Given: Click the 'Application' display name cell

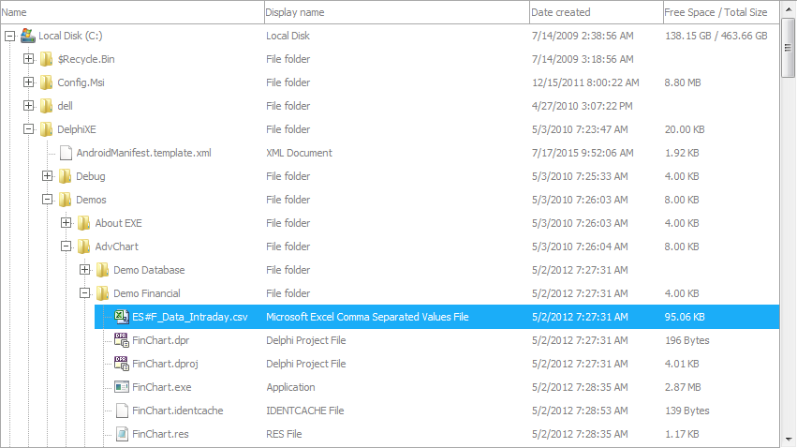Looking at the screenshot, I should (x=290, y=387).
